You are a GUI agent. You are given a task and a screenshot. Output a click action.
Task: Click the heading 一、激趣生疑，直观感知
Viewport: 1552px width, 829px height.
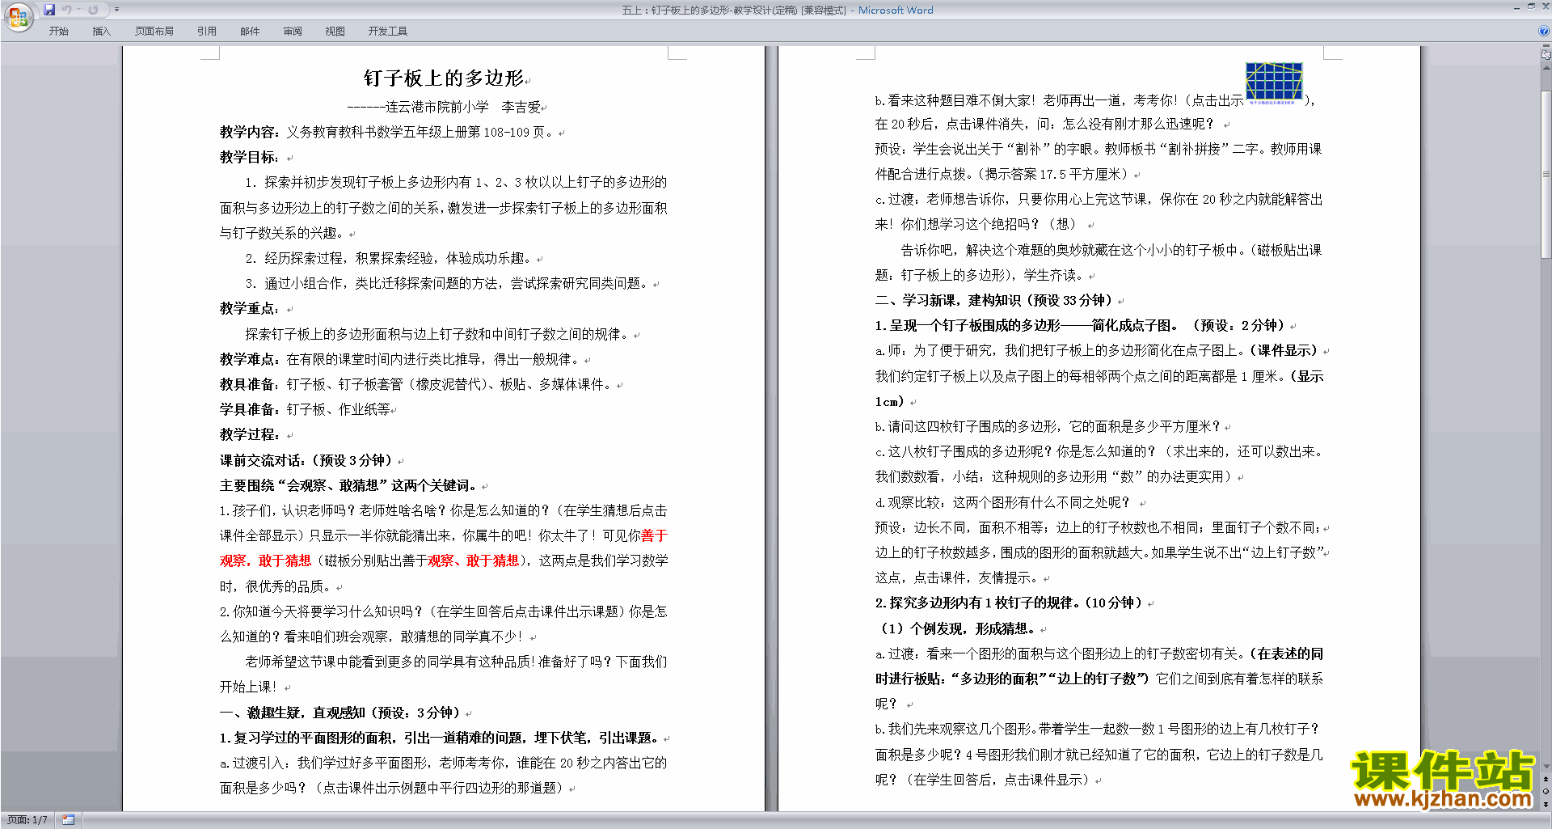click(340, 713)
